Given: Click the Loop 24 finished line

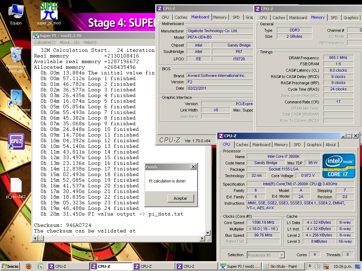Looking at the screenshot, I should (89, 208).
